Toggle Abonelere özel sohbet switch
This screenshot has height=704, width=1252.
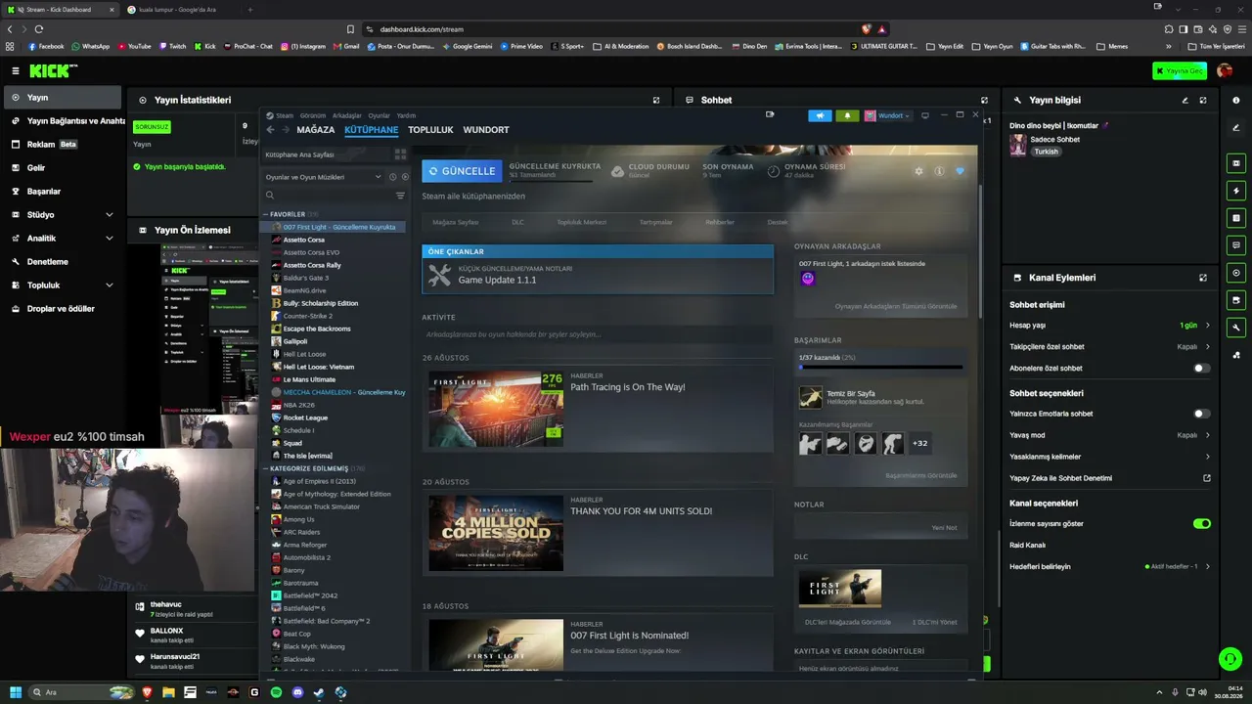click(x=1201, y=369)
